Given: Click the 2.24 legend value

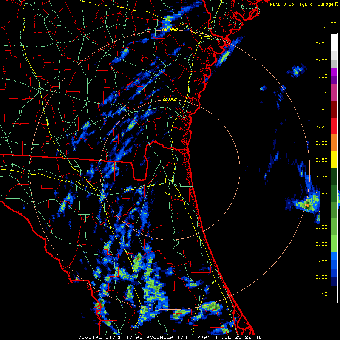Looking at the screenshot, I should [321, 177].
